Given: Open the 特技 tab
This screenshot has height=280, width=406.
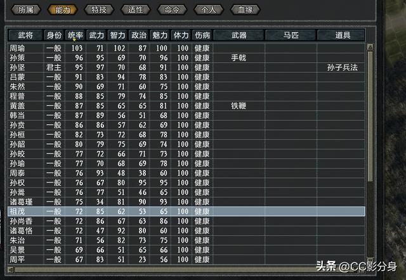Looking at the screenshot, I should pos(99,10).
